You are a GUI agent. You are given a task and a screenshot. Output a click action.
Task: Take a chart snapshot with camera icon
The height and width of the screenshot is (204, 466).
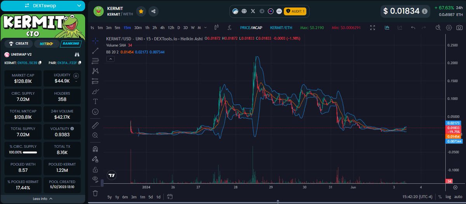(459, 28)
